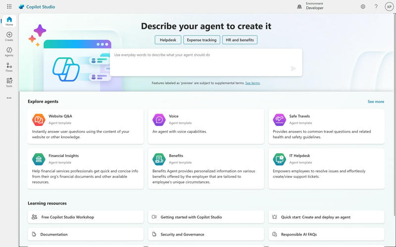
Task: Click the Website Q&A orange hexagon icon
Action: (39, 120)
